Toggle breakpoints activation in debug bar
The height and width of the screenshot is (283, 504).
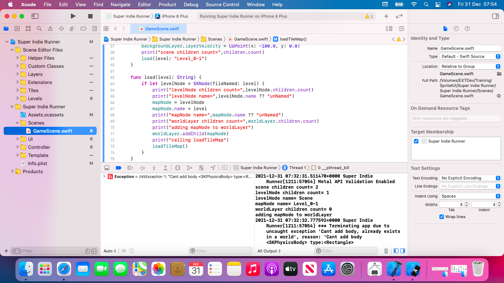pyautogui.click(x=118, y=168)
